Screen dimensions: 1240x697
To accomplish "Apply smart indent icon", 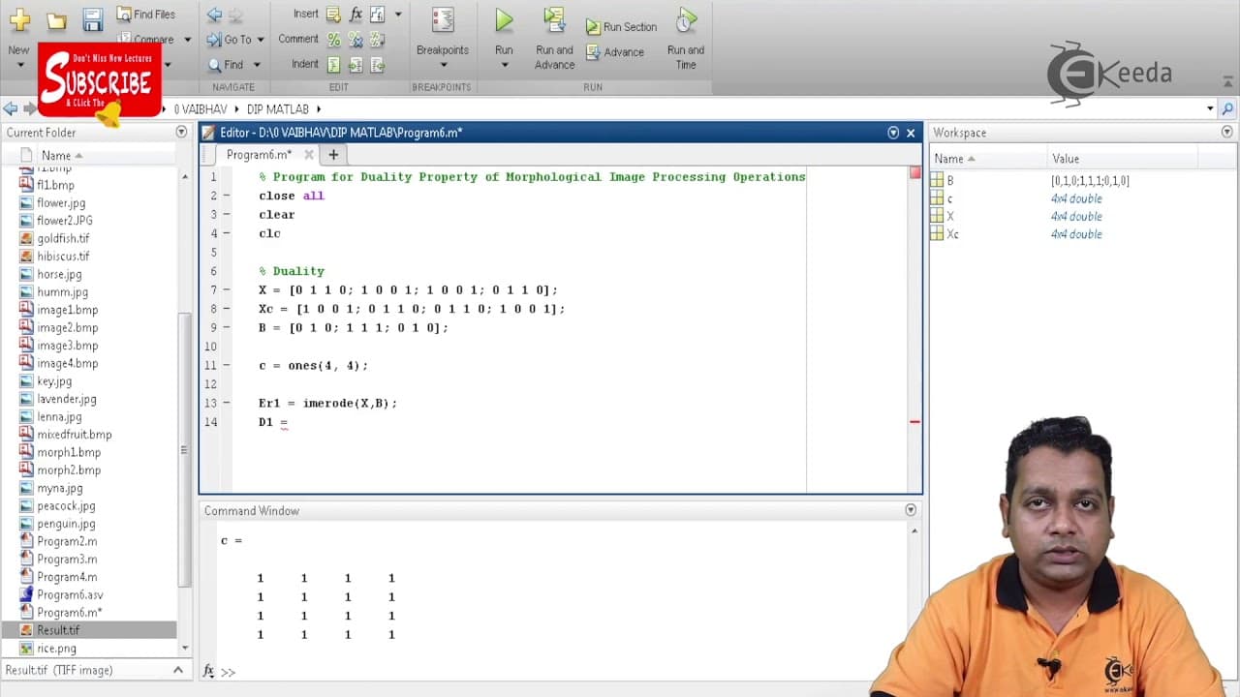I will pyautogui.click(x=333, y=65).
